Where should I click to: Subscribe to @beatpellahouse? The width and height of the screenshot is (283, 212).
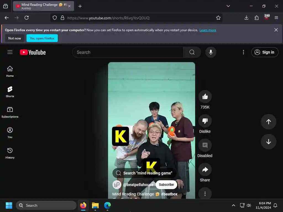click(166, 185)
